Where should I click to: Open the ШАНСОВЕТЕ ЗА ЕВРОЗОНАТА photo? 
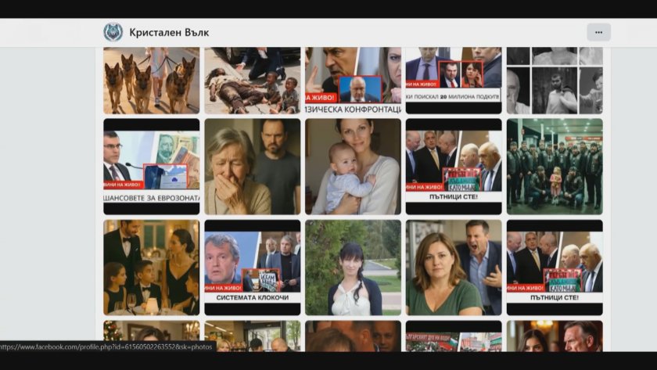(x=151, y=166)
